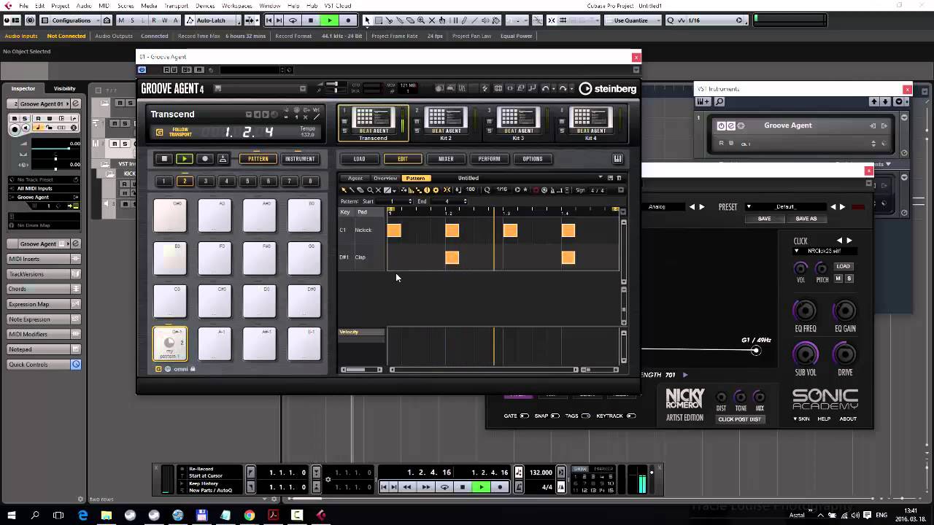This screenshot has height=525, width=934.
Task: Click the play button in Cubase top toolbar
Action: (x=330, y=20)
